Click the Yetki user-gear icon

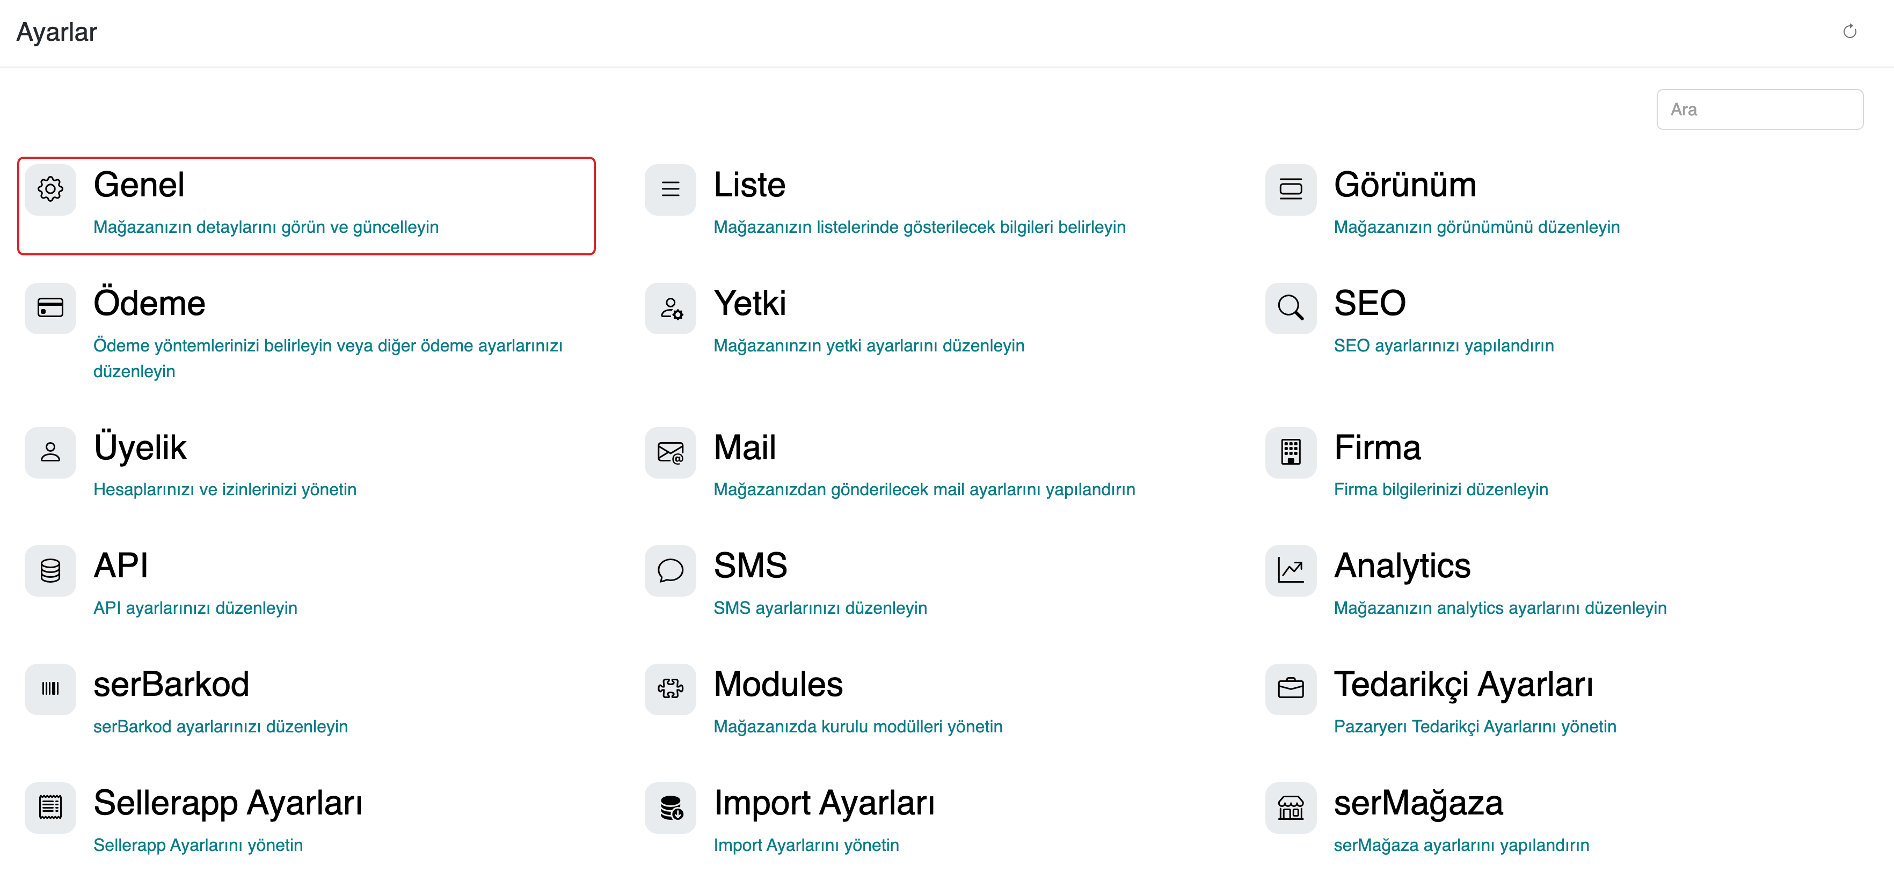point(670,308)
